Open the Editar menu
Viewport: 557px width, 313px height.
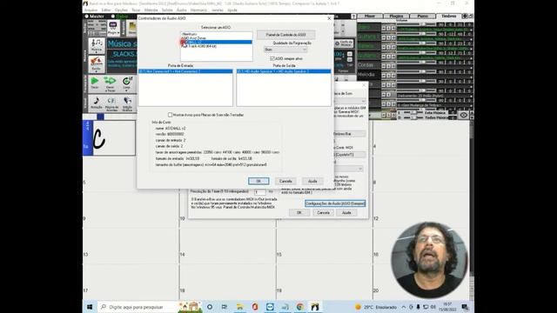coord(106,10)
